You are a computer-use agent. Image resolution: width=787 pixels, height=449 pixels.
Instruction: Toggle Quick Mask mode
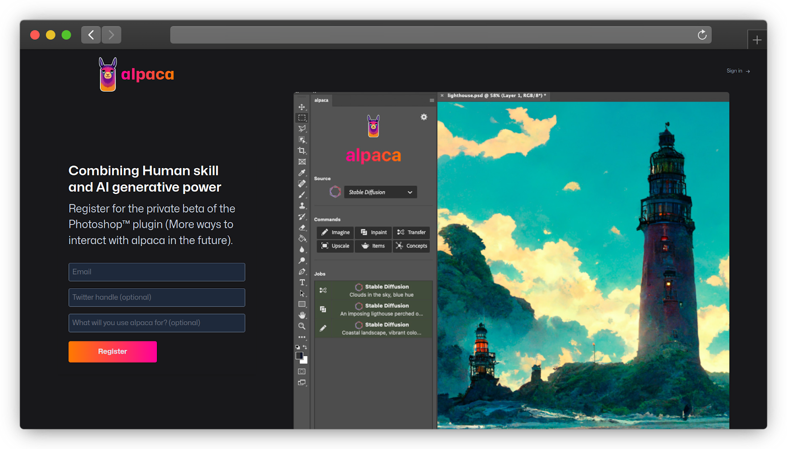point(302,371)
